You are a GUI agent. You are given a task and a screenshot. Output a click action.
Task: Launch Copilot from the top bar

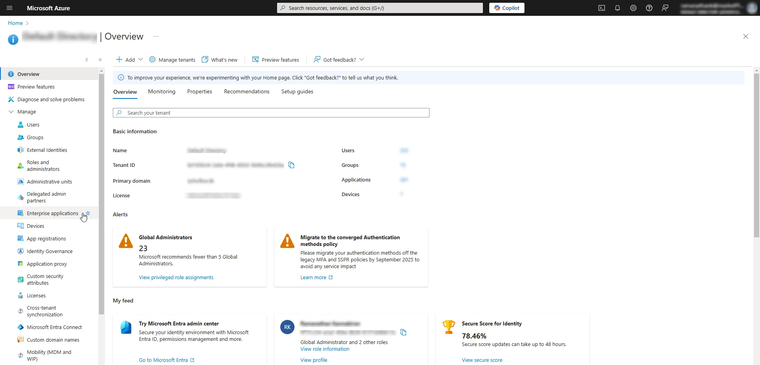pos(506,8)
